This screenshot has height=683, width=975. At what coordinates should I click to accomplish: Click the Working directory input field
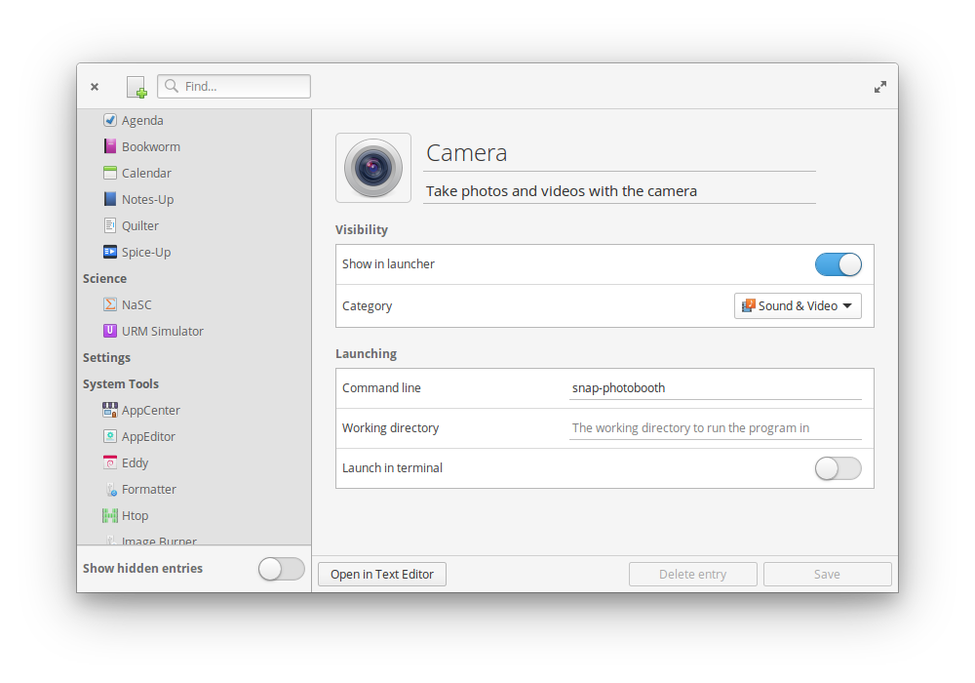coord(715,427)
